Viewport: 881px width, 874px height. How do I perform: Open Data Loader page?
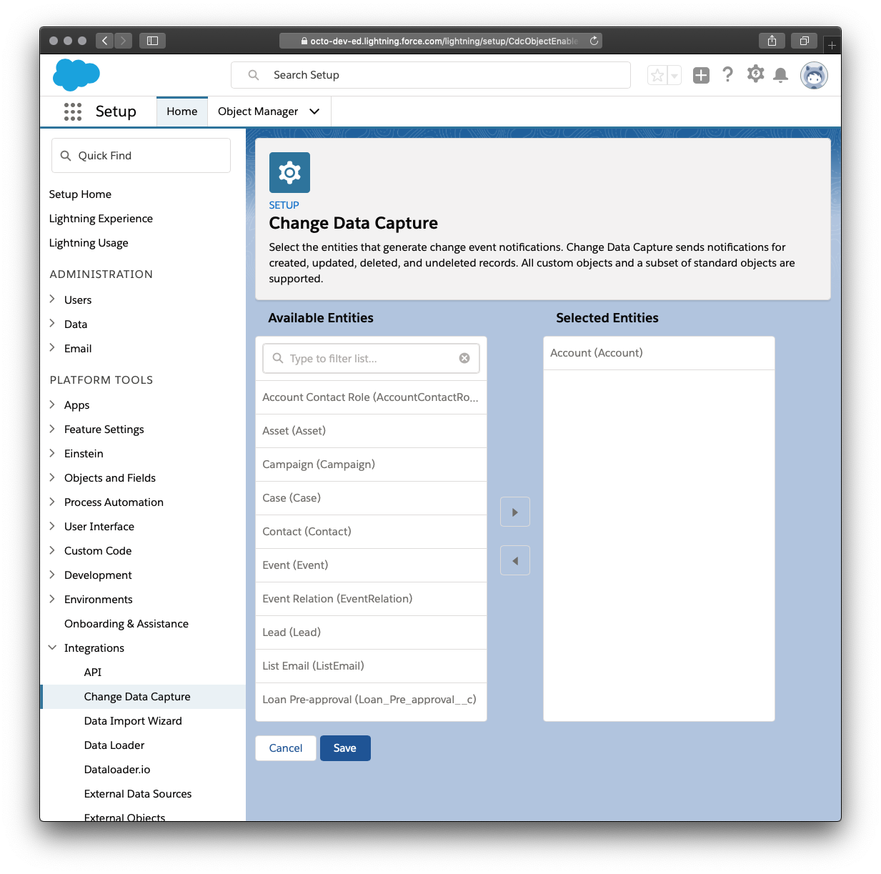coord(114,745)
